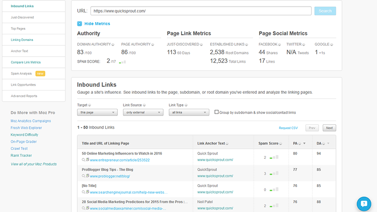Screen dimensions: 377x212
Task: Click Twitter metric info icon
Action: coord(303,44)
